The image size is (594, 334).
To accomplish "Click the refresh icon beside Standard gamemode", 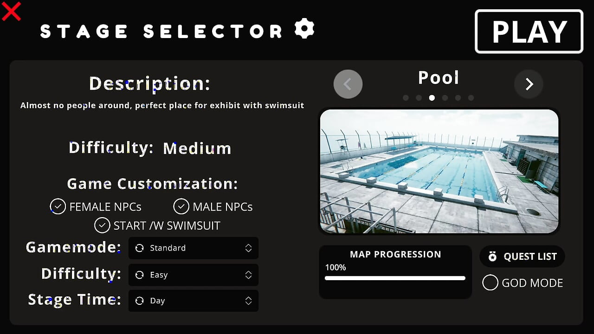I will coord(139,248).
